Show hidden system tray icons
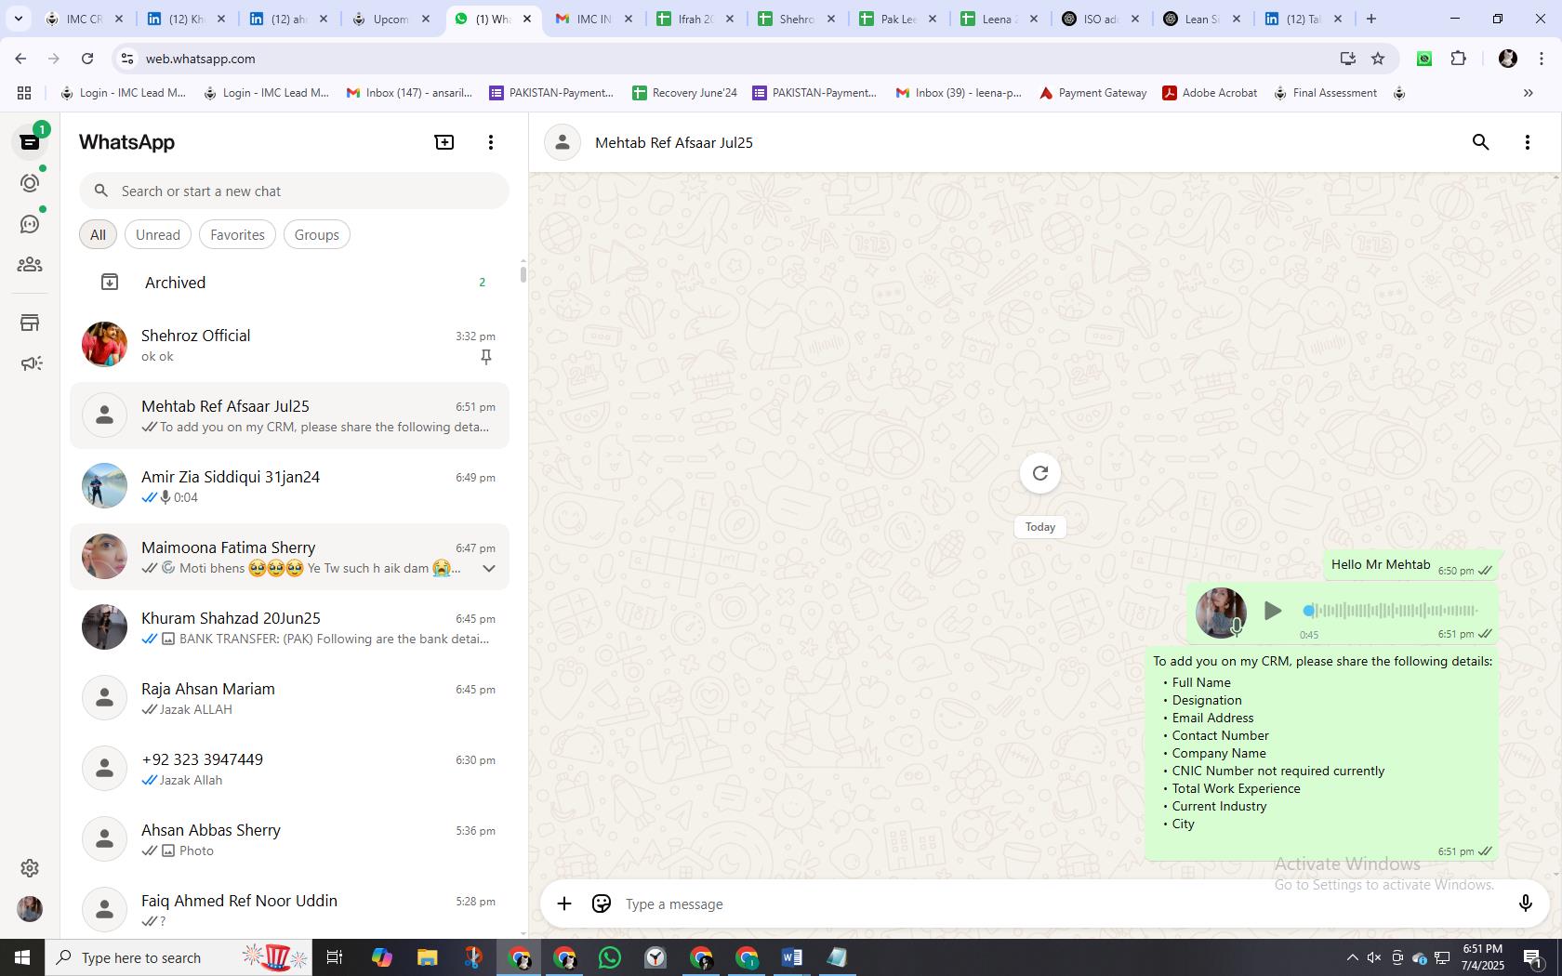 tap(1352, 957)
